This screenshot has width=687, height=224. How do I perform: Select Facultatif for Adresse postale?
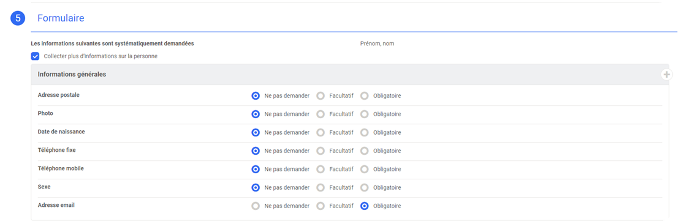point(321,96)
